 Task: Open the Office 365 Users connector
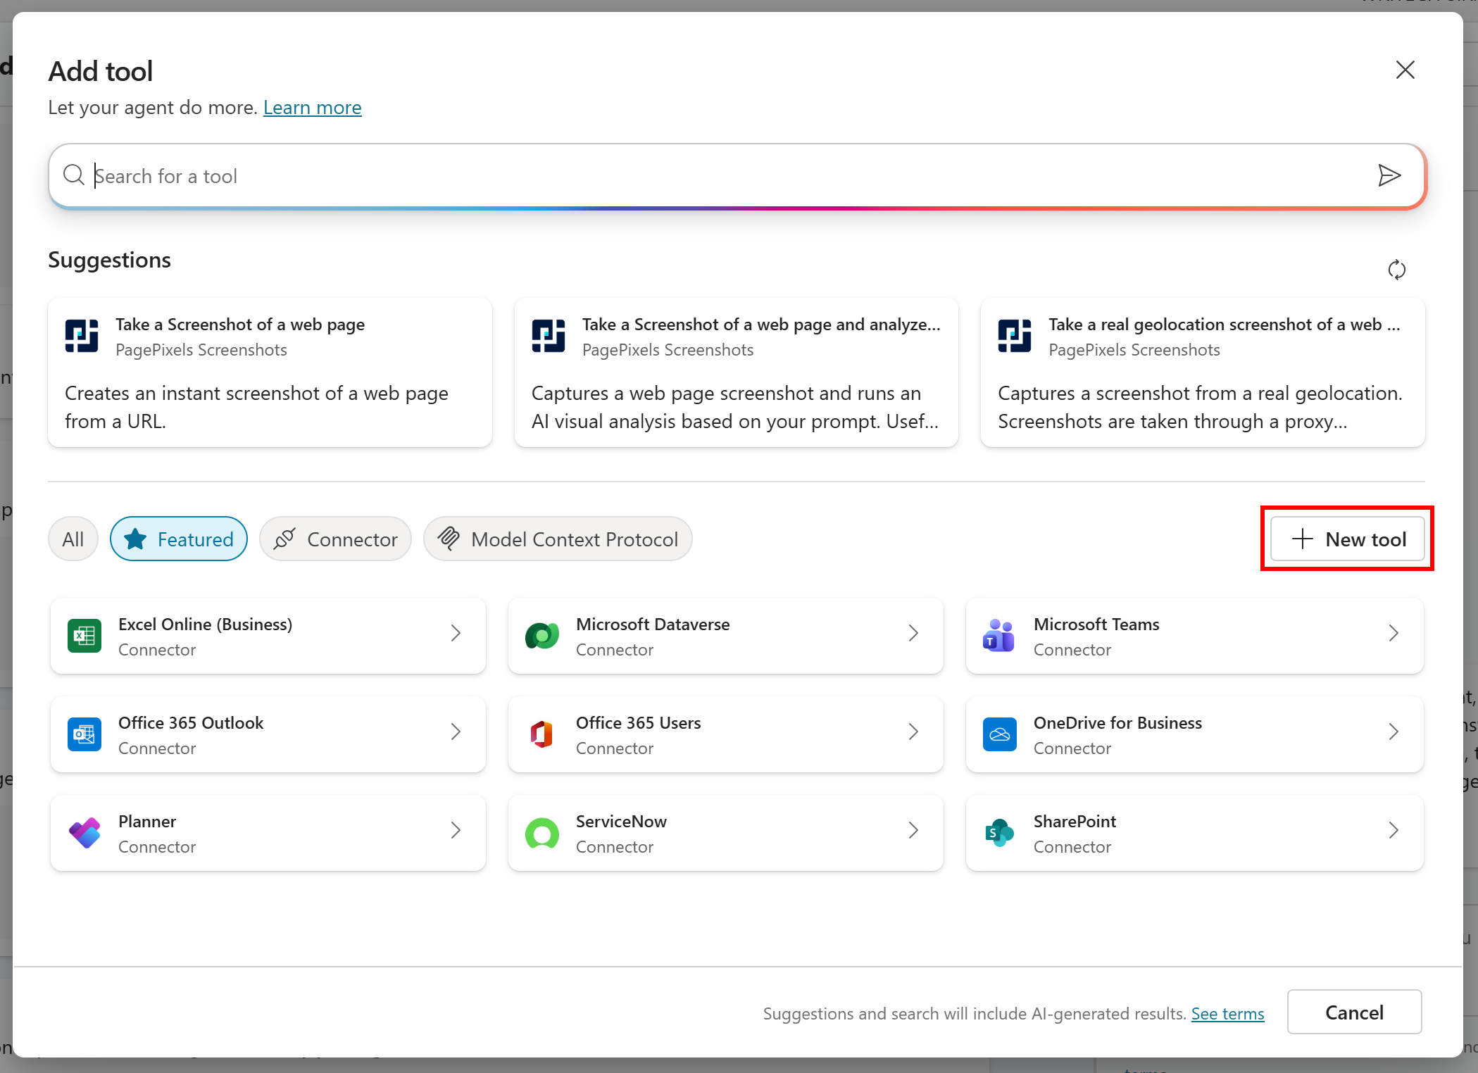pos(913,732)
